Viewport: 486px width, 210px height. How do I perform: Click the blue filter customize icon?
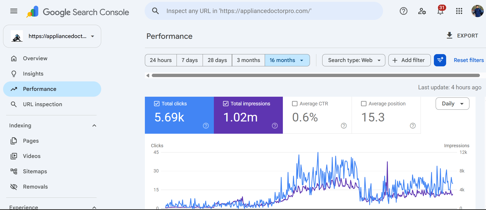[440, 60]
